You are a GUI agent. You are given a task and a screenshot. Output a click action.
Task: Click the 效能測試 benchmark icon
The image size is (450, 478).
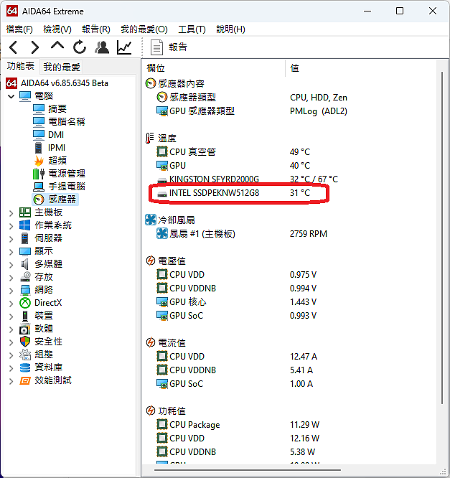point(24,380)
